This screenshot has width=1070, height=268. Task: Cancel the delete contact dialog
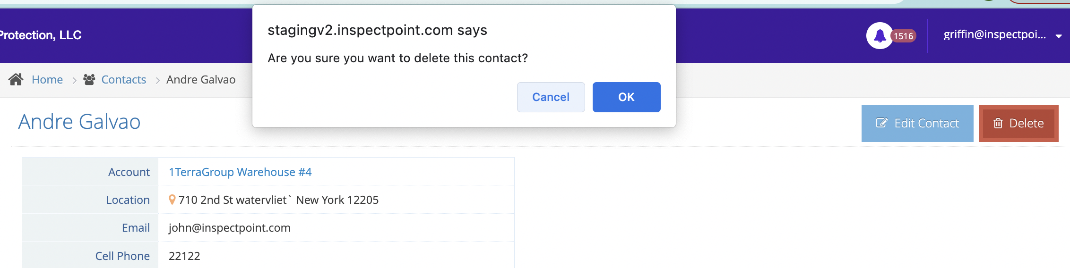click(x=551, y=97)
